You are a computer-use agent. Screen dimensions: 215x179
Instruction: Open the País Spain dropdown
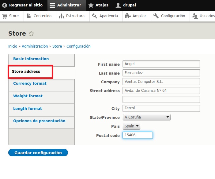tap(131, 126)
